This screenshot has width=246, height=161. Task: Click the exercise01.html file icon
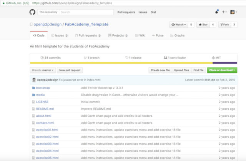click(33, 130)
